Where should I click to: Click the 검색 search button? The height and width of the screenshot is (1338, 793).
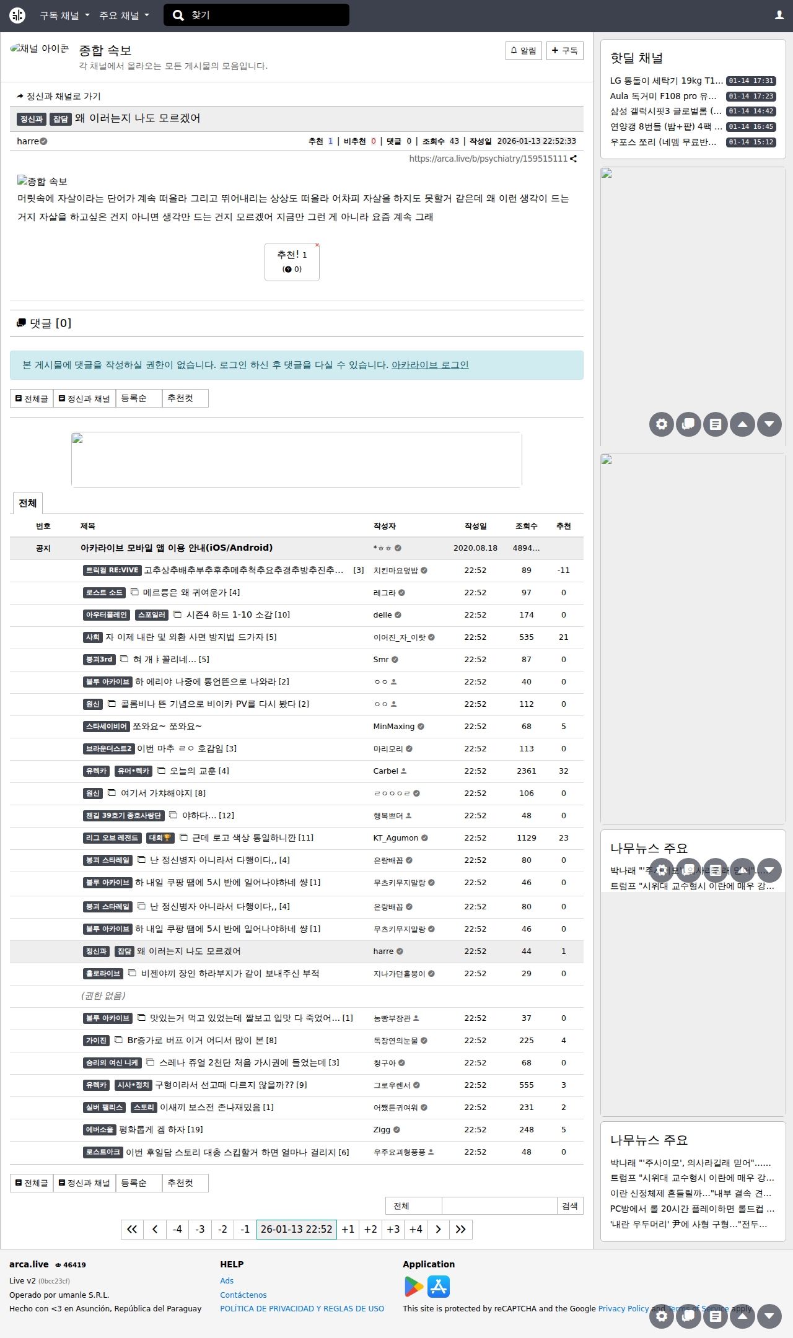570,1205
